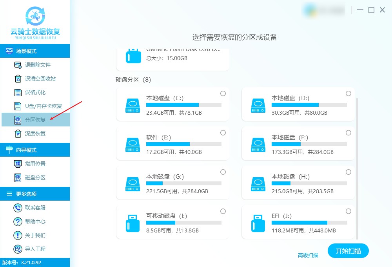Screen dimensions: 392x267
Task: Click the 关于我们 exclamation icon
Action: pyautogui.click(x=18, y=235)
